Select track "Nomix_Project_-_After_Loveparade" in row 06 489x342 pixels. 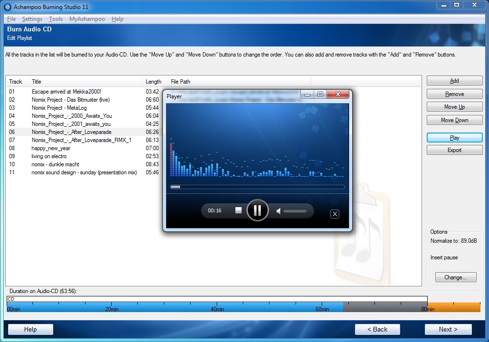pos(71,132)
